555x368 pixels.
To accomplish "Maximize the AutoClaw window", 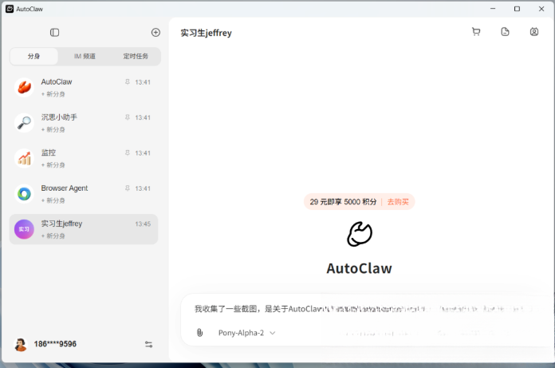I will point(518,9).
